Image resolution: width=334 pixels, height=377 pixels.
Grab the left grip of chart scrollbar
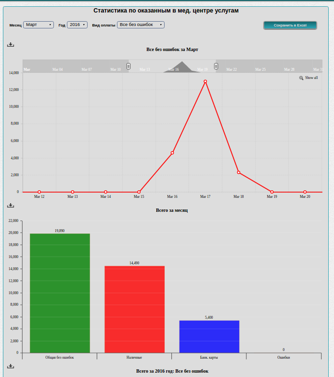(x=128, y=66)
